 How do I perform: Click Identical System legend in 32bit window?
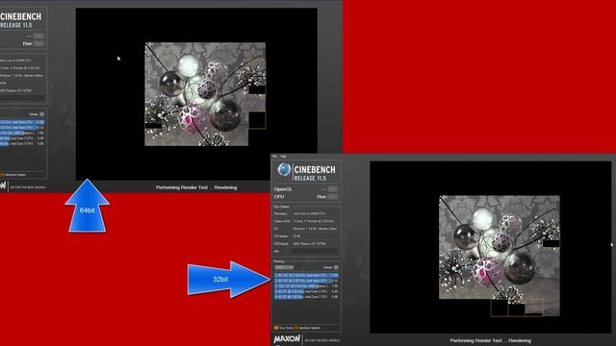308,328
